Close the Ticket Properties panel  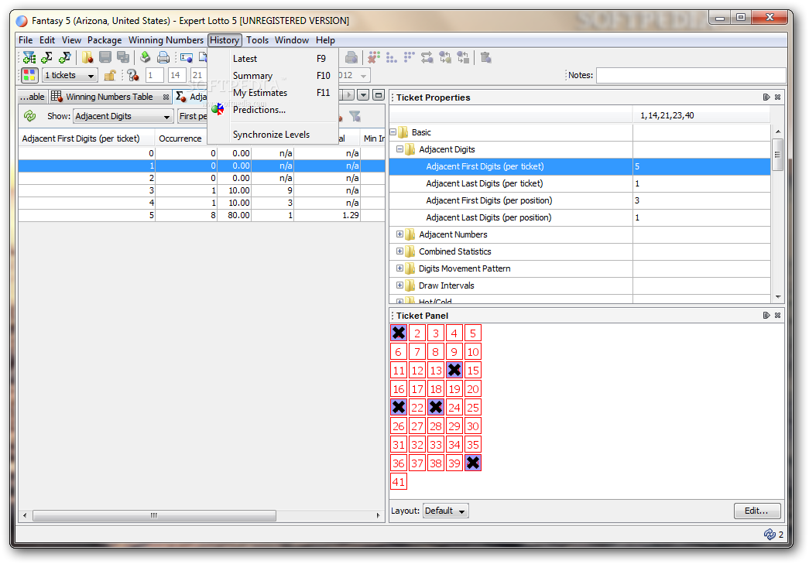[777, 97]
